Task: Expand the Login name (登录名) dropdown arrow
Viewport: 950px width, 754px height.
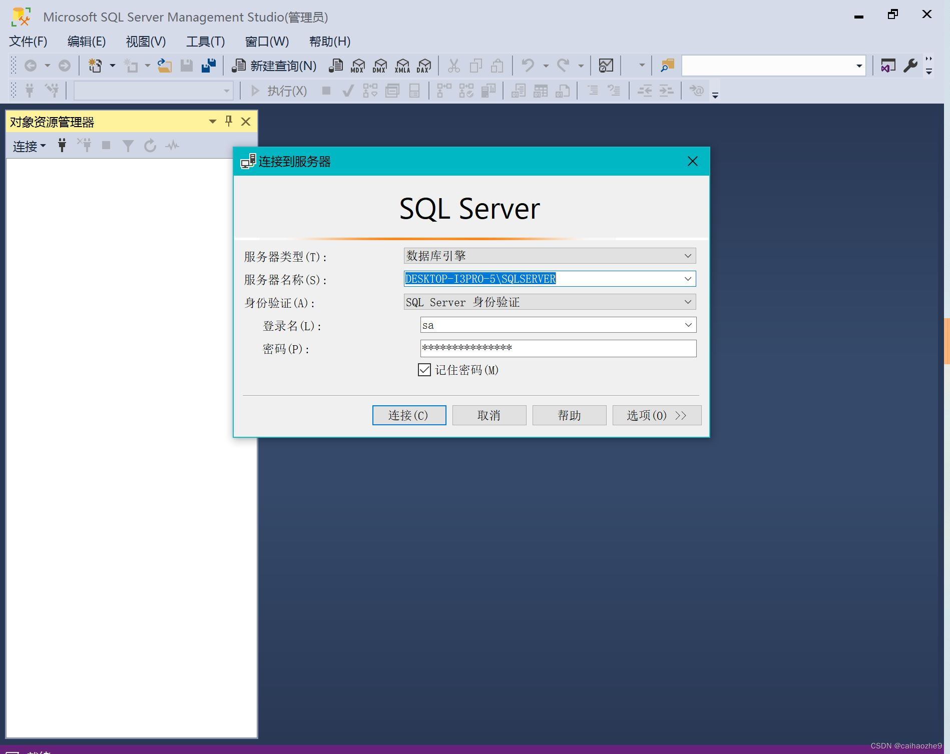Action: pyautogui.click(x=688, y=325)
